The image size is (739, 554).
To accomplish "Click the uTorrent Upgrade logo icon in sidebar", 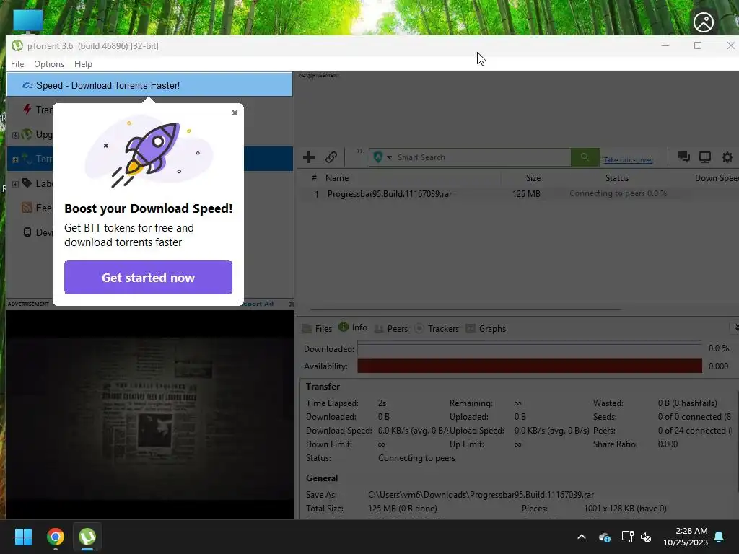I will pos(27,134).
